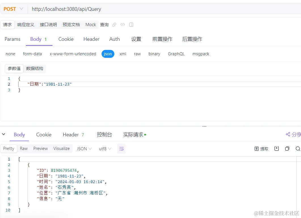Click the "1981-11-23" value in request body
Screen dimensions: 301x218
click(x=58, y=84)
